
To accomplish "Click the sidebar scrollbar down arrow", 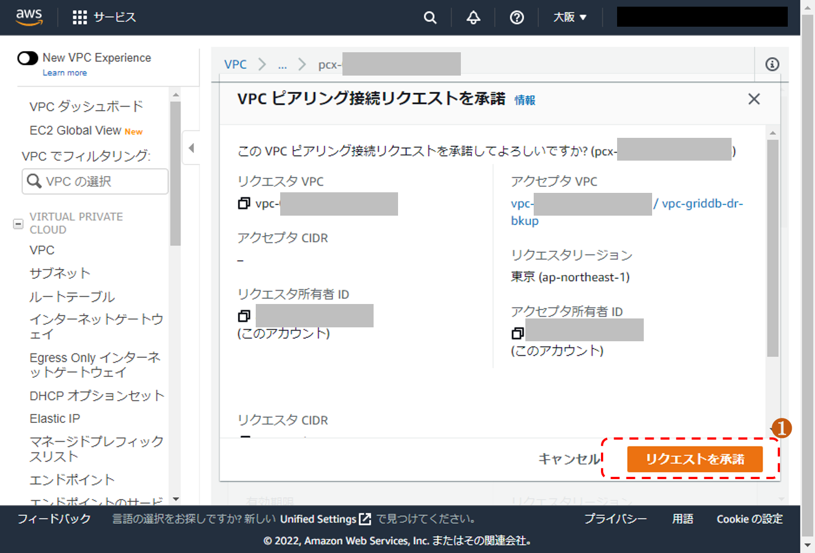I will (176, 499).
